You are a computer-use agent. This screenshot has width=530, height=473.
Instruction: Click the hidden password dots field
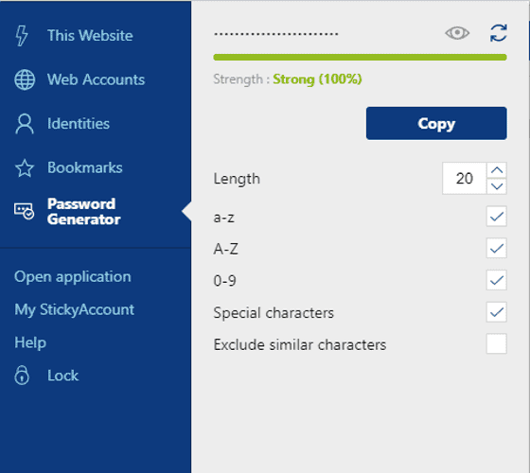pos(275,34)
